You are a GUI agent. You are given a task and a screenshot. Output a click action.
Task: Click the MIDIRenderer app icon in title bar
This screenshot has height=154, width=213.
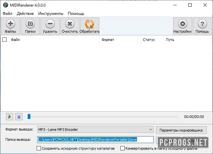pos(6,5)
